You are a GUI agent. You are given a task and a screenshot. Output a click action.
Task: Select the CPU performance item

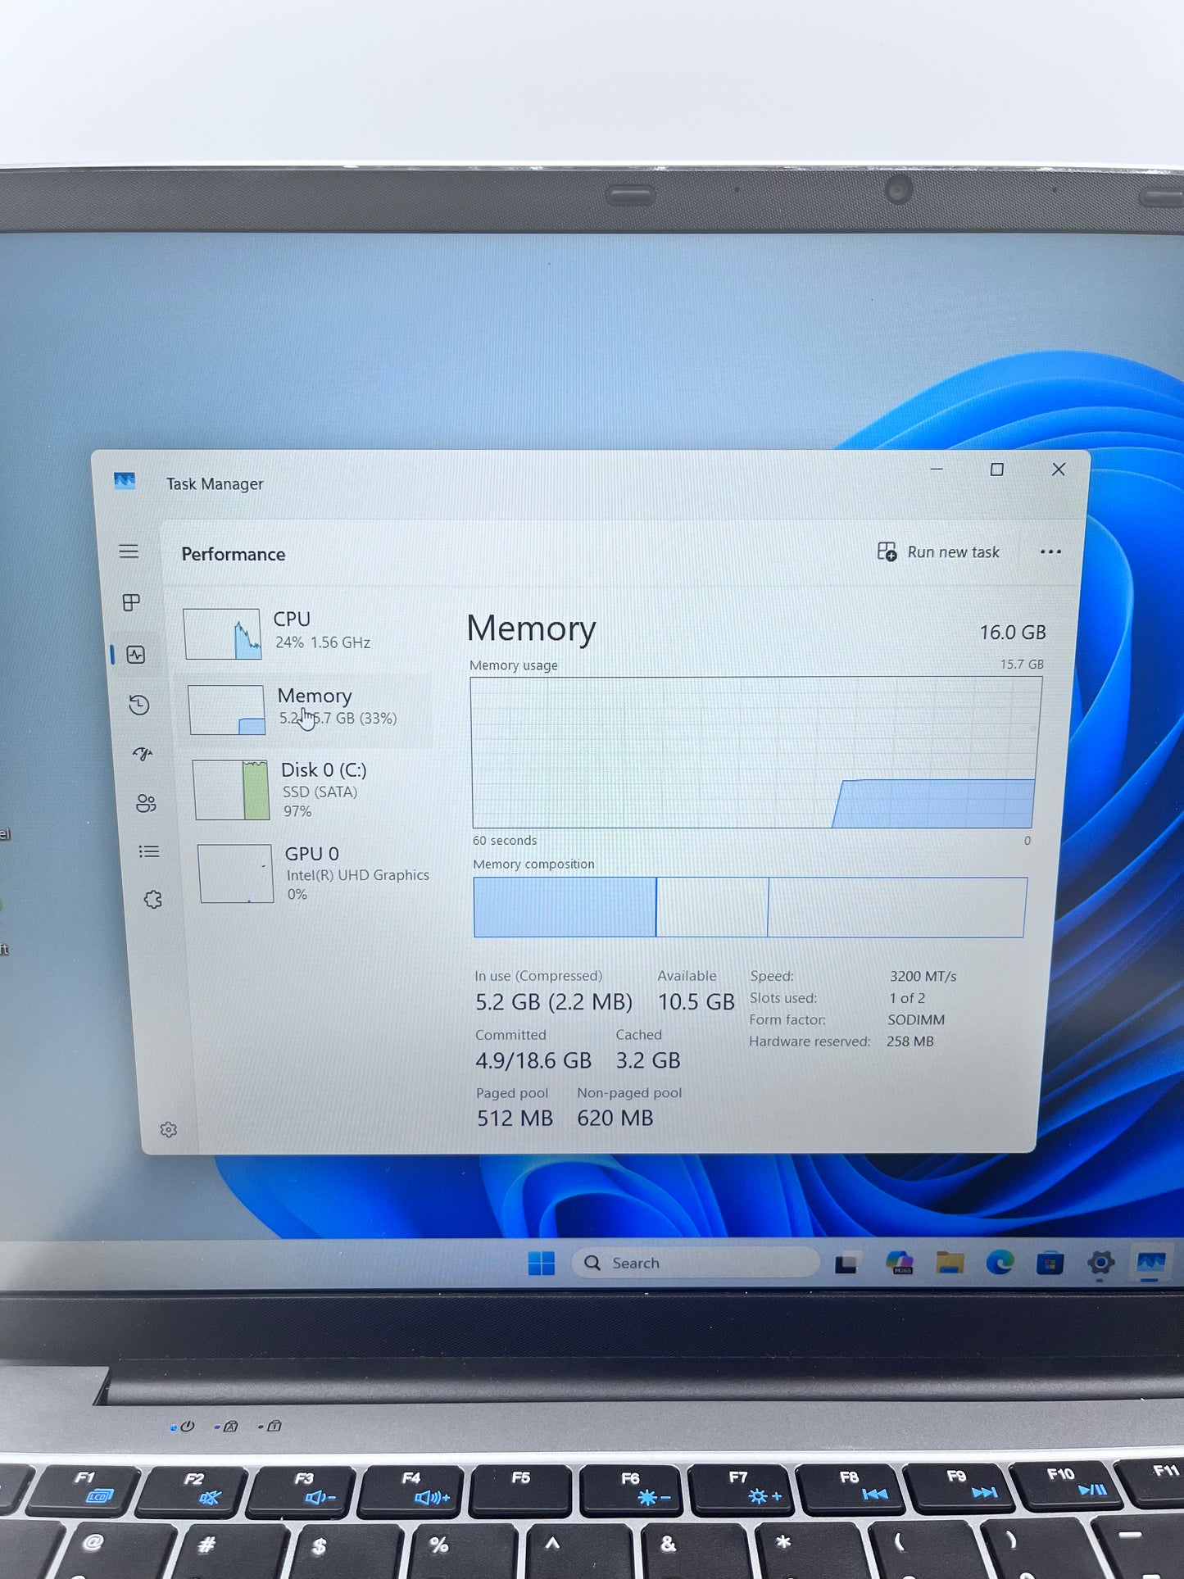(303, 633)
